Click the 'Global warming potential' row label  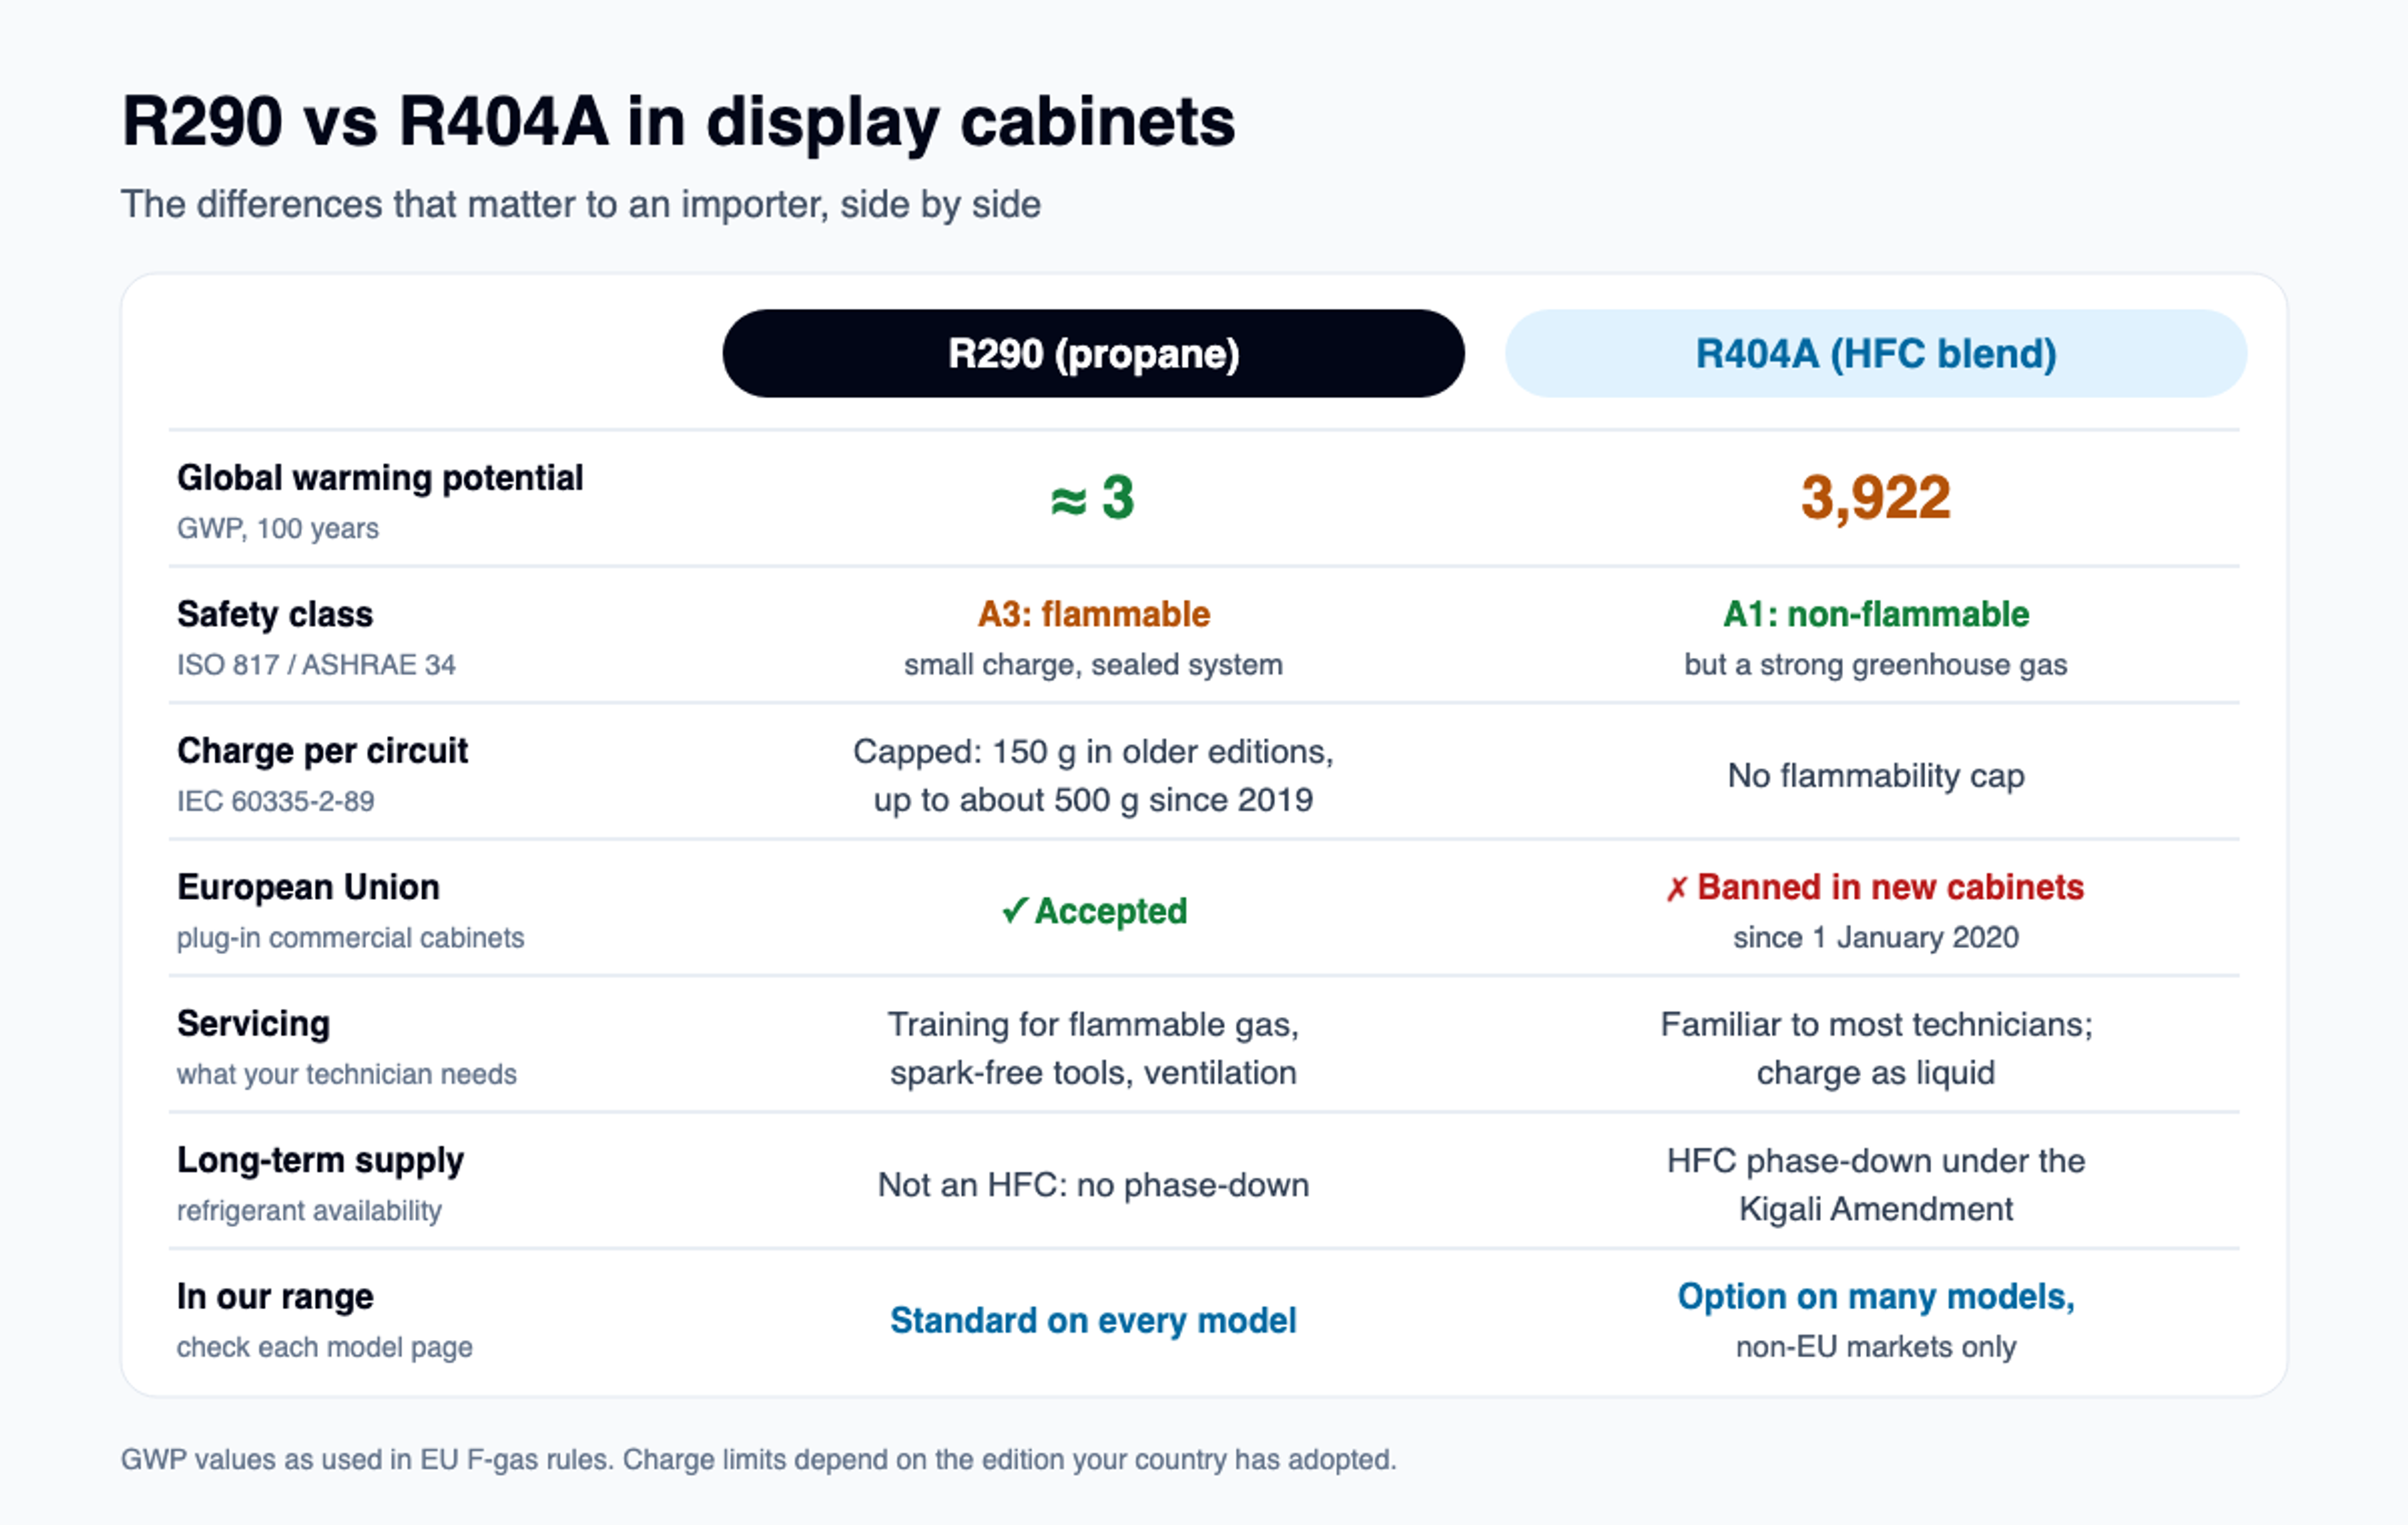pos(380,478)
